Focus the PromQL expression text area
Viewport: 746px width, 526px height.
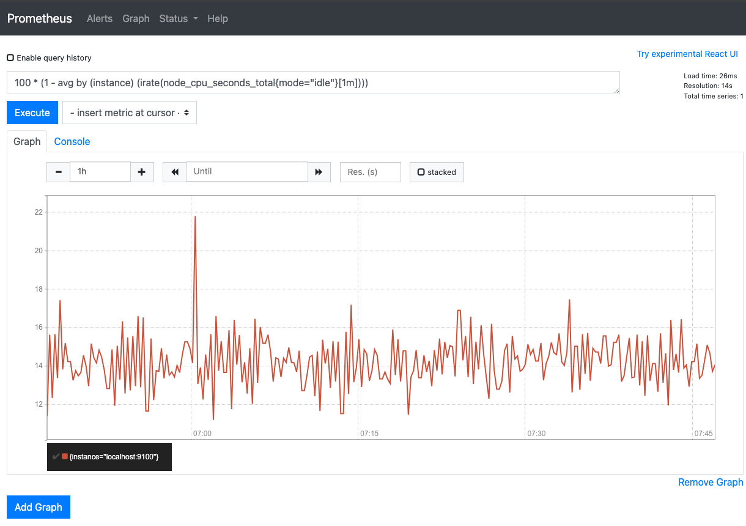tap(313, 83)
